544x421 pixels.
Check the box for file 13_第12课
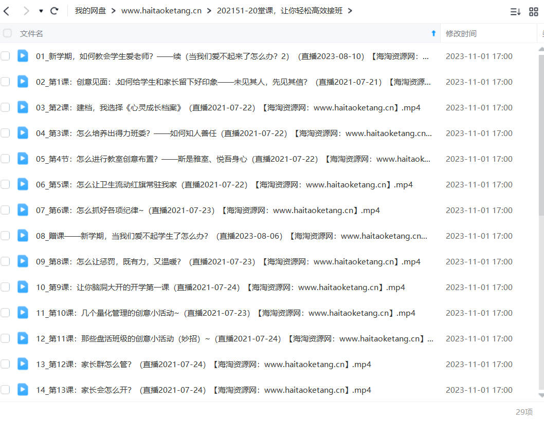tap(5, 364)
